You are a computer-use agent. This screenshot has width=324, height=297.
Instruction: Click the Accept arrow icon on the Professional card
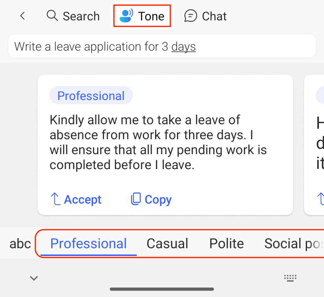click(x=55, y=199)
